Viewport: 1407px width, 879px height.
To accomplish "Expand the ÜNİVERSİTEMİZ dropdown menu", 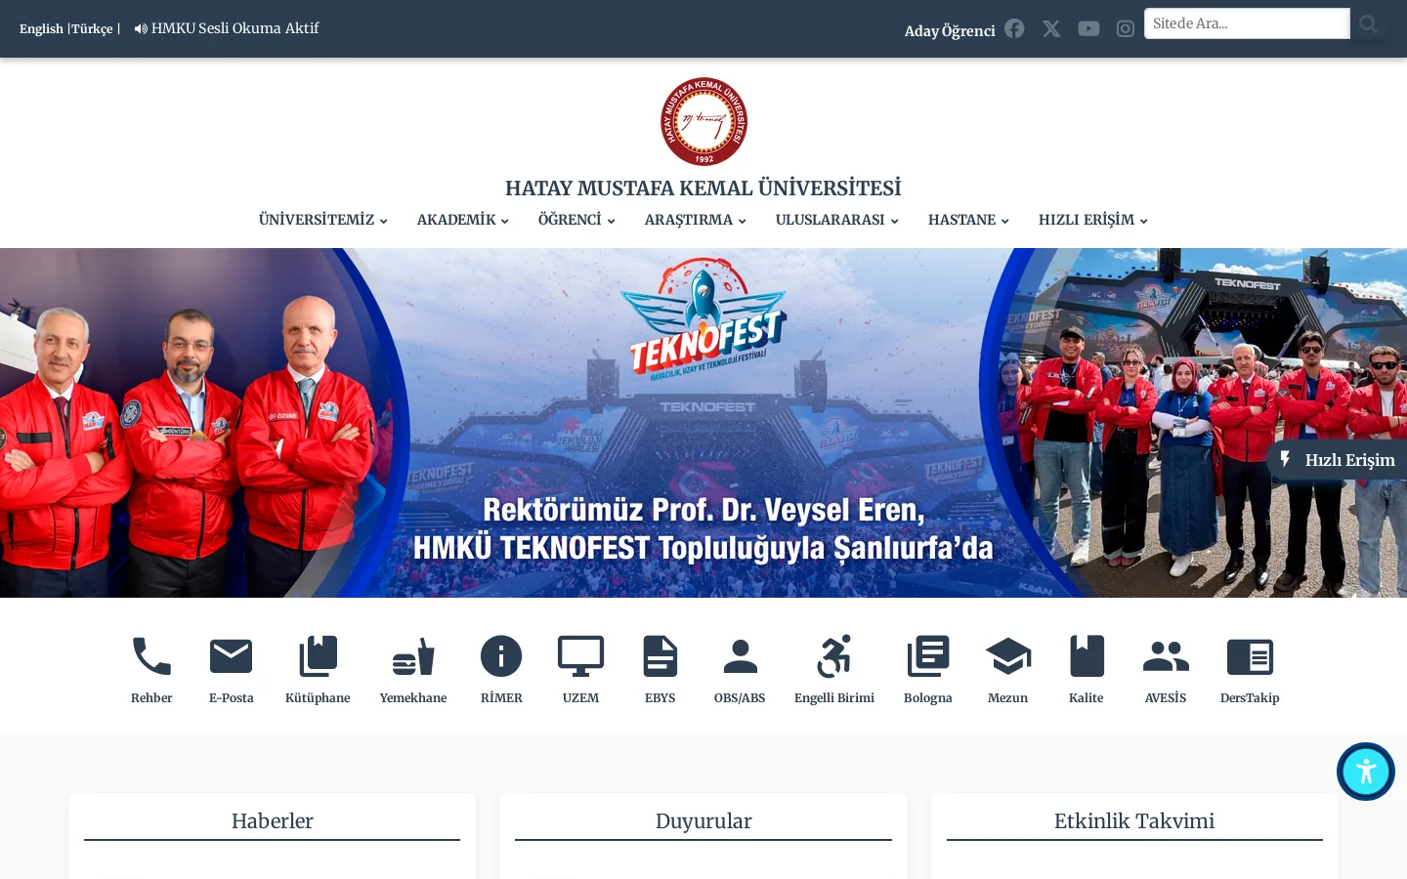I will click(323, 220).
